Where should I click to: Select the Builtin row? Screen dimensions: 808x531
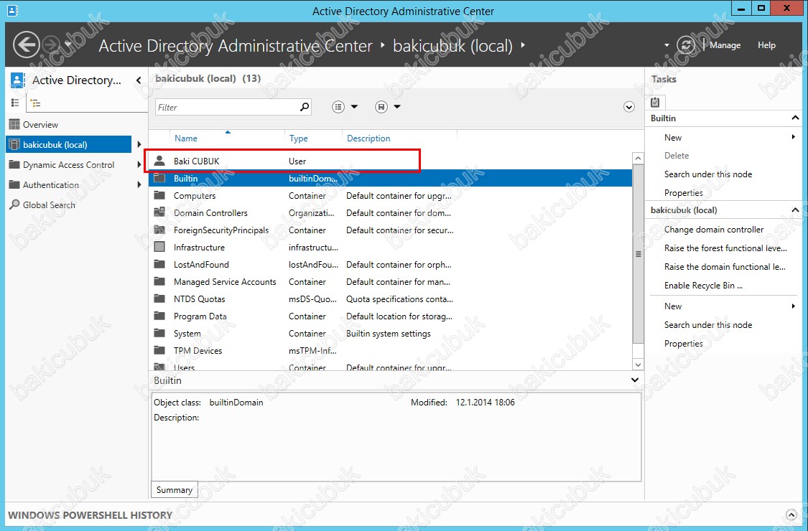coord(390,178)
